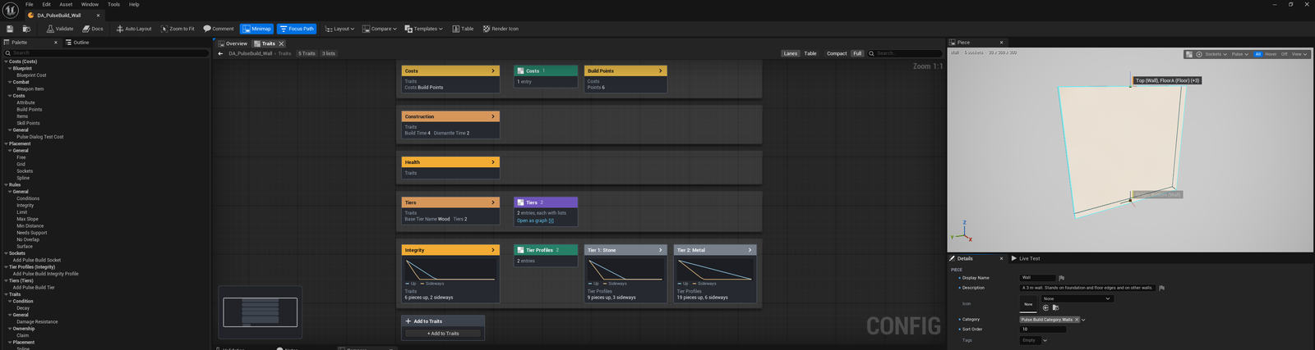Click the flag icon next to Display Name
The width and height of the screenshot is (1315, 350).
point(1062,278)
